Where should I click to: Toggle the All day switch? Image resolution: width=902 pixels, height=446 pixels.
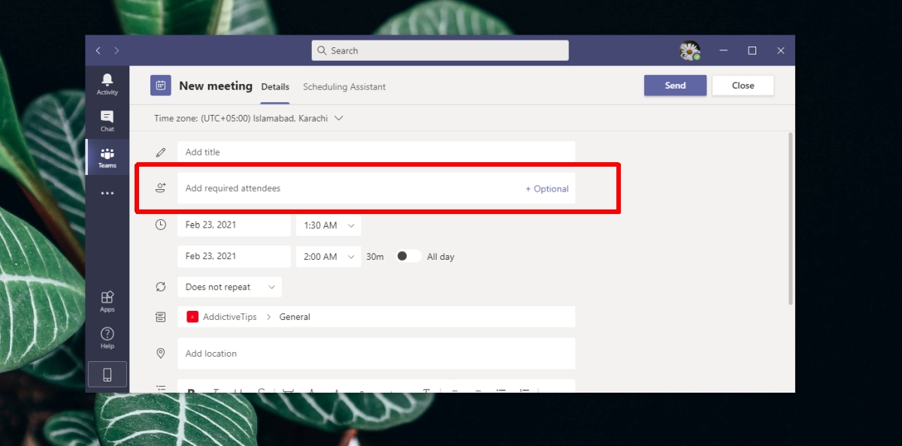tap(408, 256)
